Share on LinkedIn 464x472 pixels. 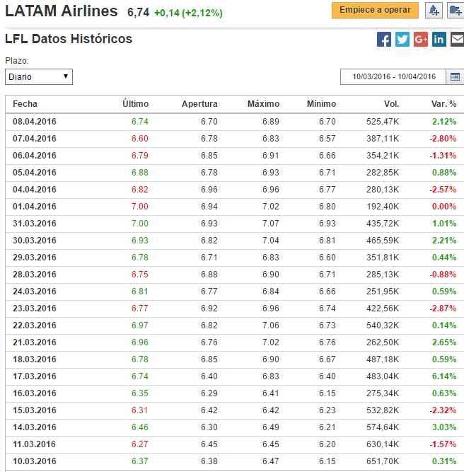point(439,40)
